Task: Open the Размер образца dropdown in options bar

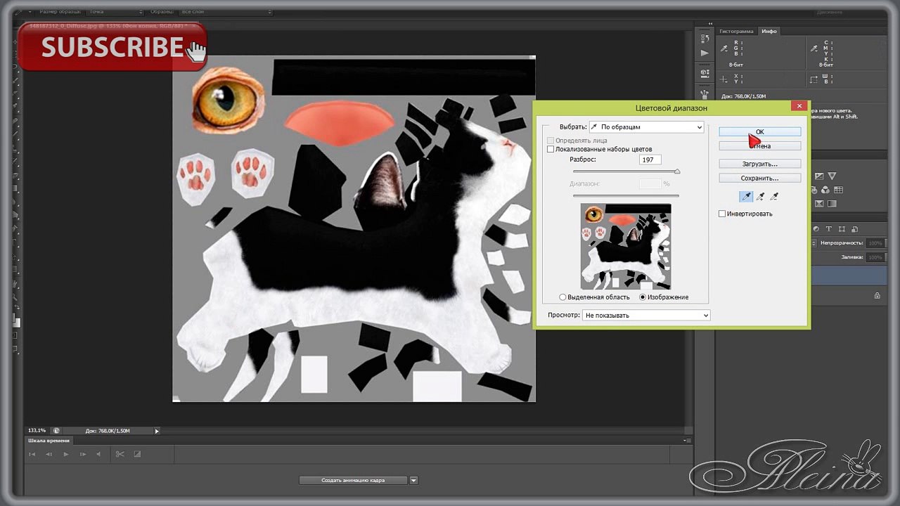Action: click(115, 12)
